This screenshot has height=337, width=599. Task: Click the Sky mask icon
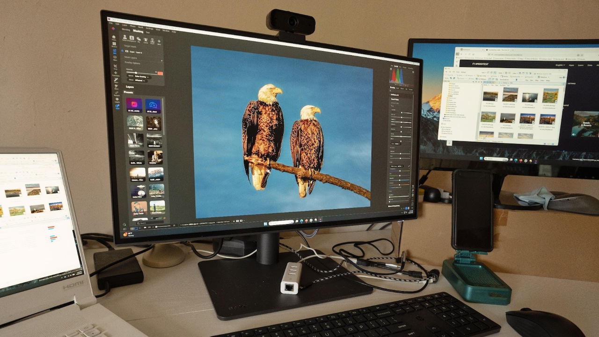pyautogui.click(x=139, y=39)
